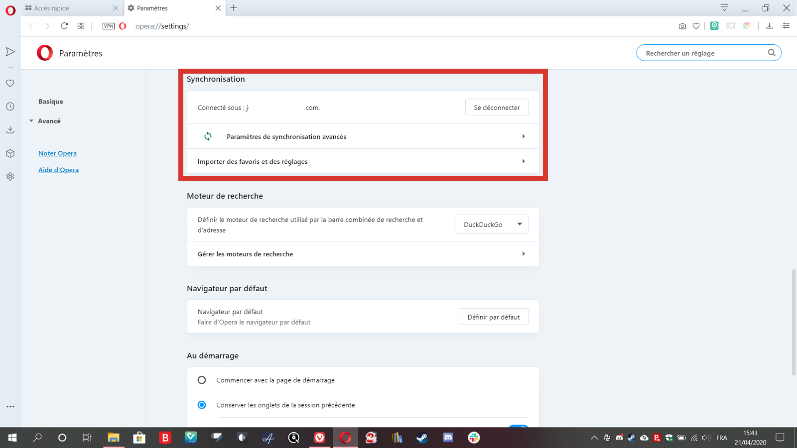Screen dimensions: 797x448
Task: Click the heart bookmark icon in address bar
Action: (696, 26)
